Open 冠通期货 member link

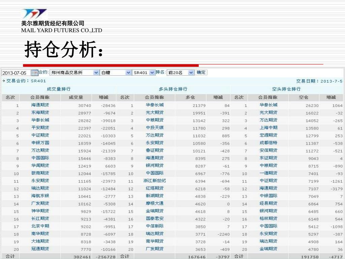click(40, 249)
